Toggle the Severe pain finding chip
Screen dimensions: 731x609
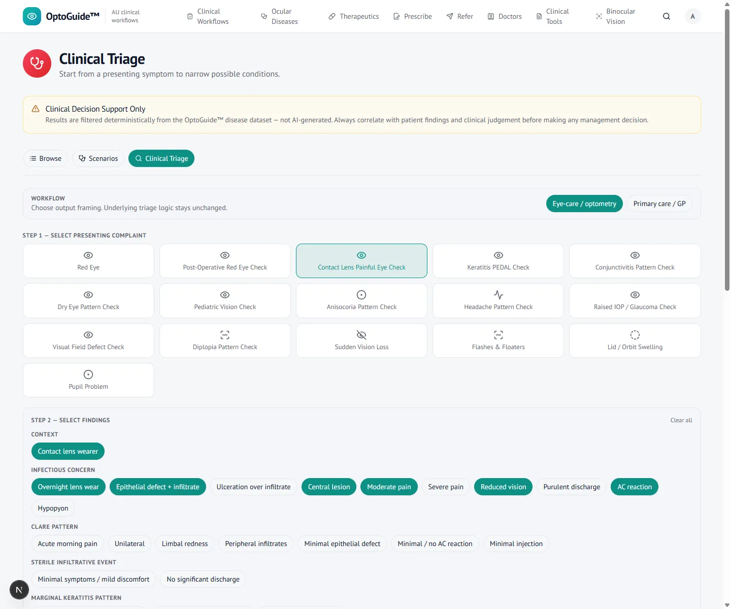[446, 487]
